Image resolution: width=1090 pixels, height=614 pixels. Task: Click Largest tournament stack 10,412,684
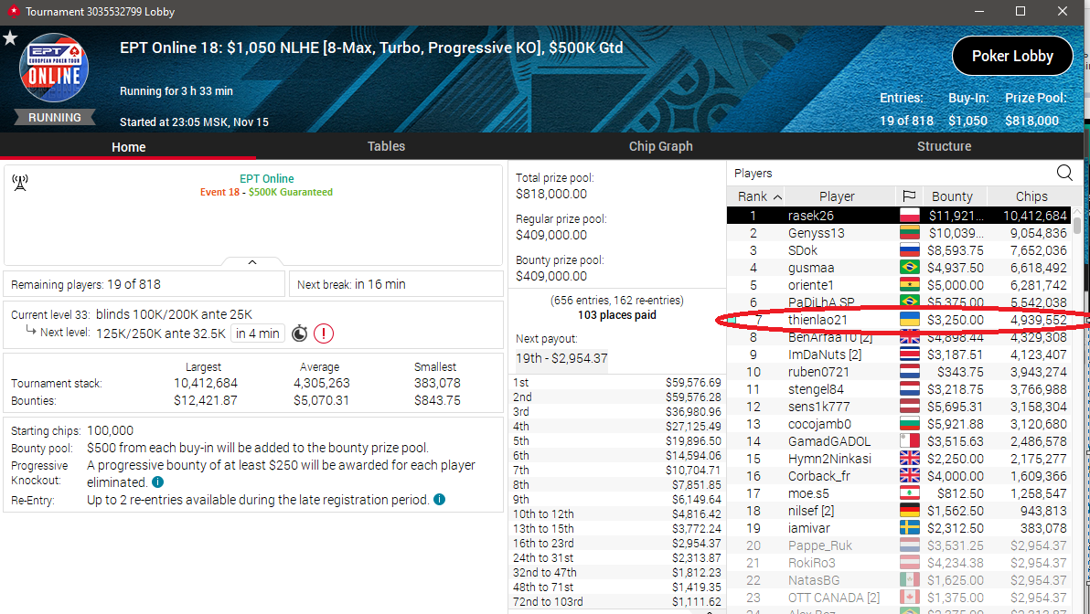click(206, 383)
